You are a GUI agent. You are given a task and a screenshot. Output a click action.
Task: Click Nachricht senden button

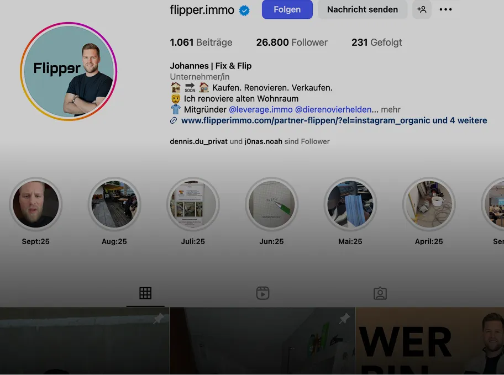pyautogui.click(x=363, y=9)
